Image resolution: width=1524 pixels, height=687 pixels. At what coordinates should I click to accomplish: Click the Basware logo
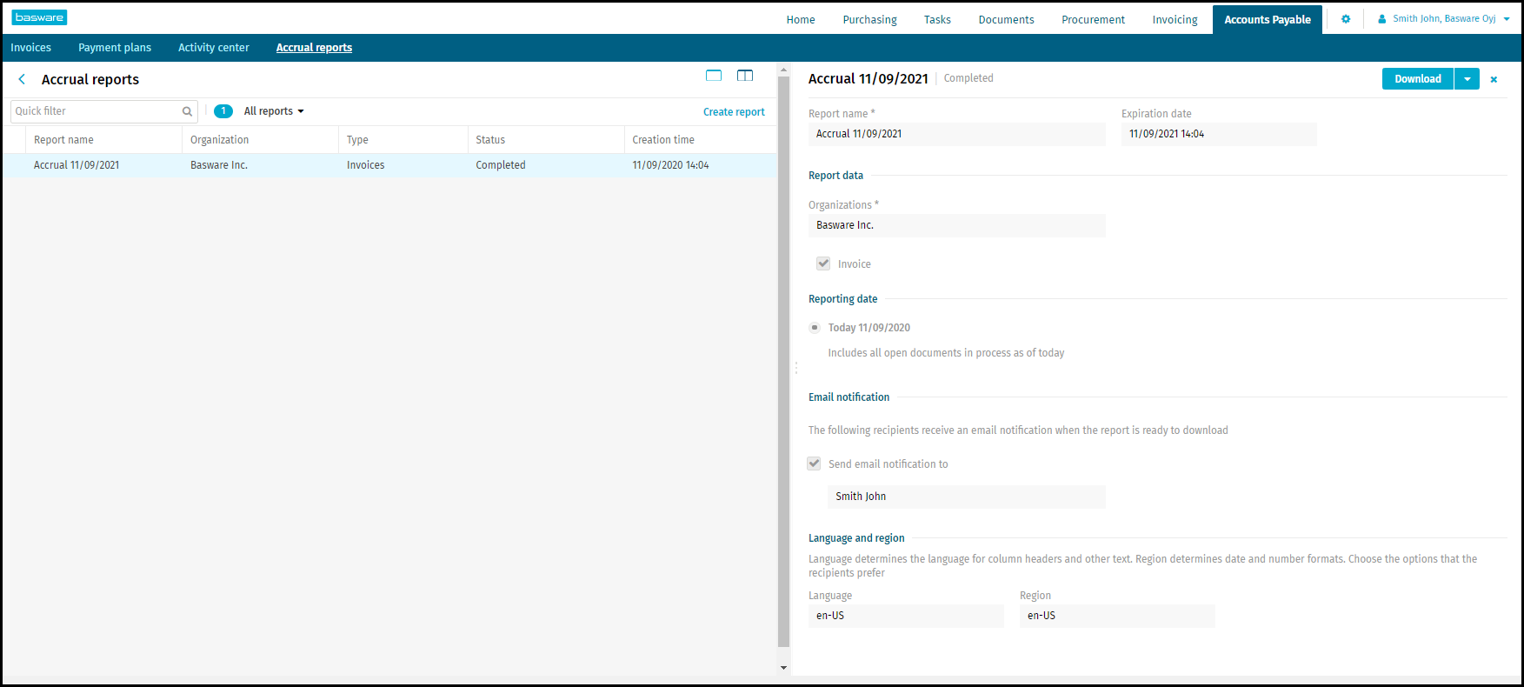pos(39,17)
